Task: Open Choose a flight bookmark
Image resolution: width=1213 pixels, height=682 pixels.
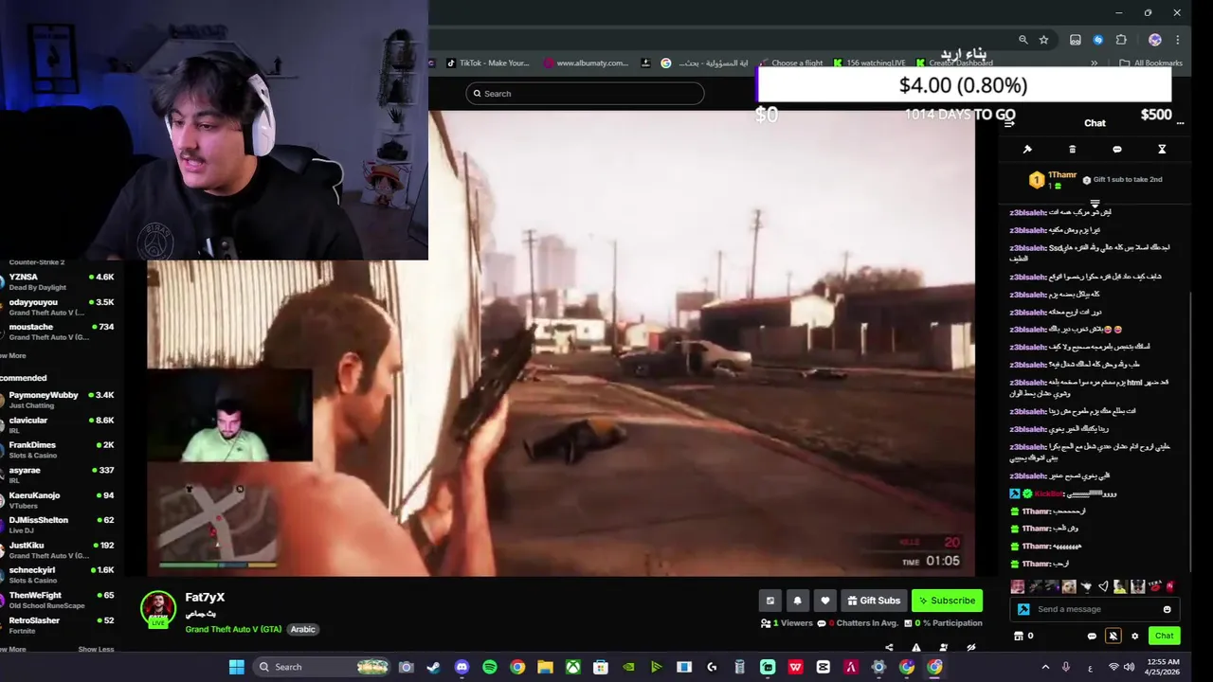Action: (x=790, y=63)
